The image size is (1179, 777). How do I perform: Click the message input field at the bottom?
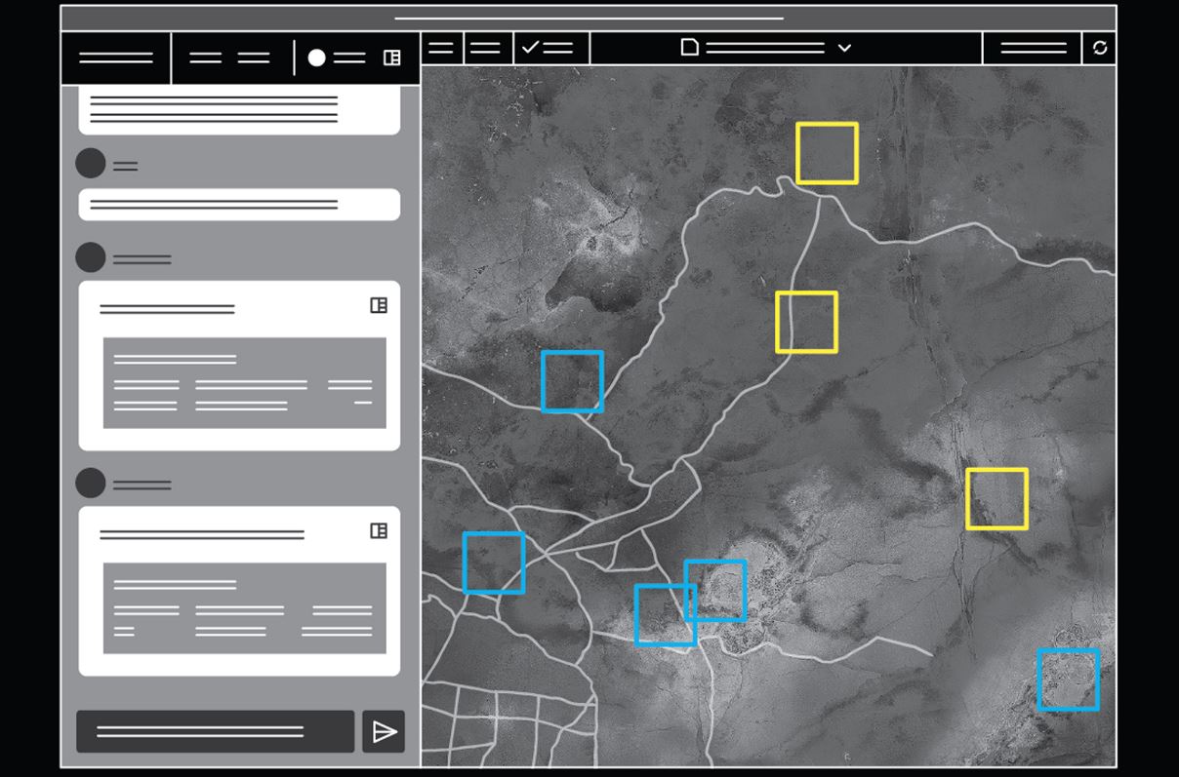pos(215,731)
